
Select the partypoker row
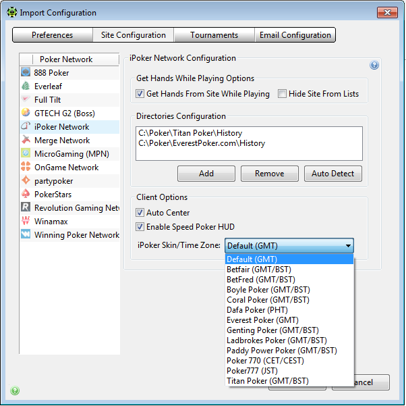(69, 180)
